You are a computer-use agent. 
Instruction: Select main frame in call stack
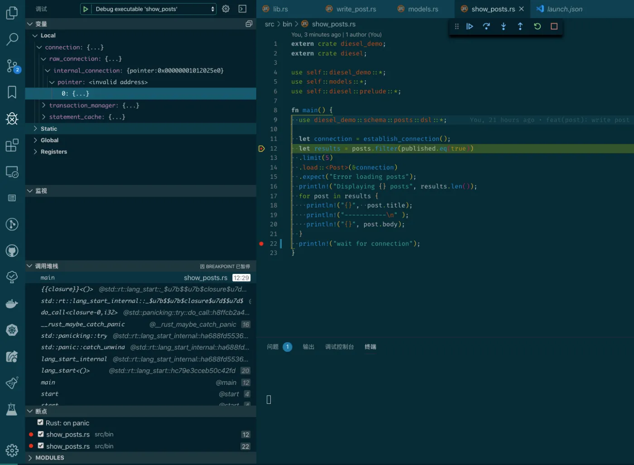point(140,278)
